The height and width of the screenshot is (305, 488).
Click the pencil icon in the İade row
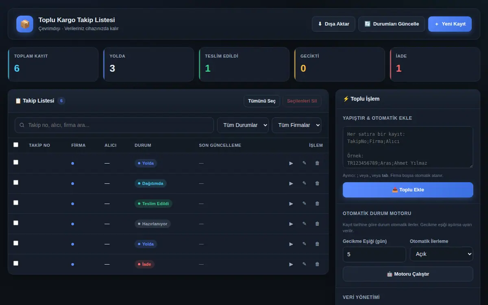point(304,264)
